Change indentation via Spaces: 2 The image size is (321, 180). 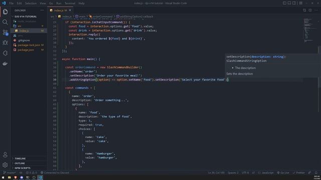[x=233, y=172]
